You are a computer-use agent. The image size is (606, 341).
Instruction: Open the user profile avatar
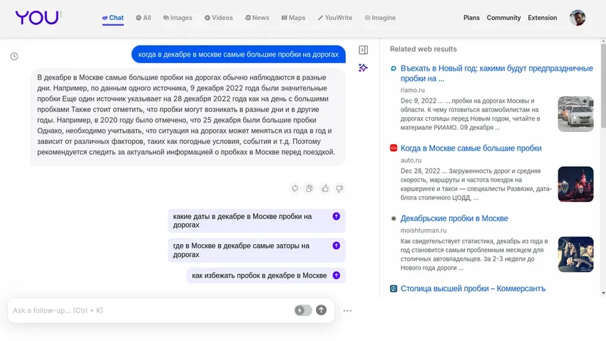click(x=577, y=18)
